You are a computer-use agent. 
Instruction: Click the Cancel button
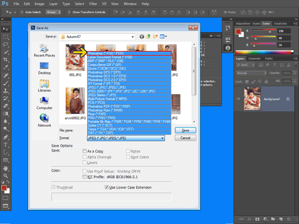point(185,138)
